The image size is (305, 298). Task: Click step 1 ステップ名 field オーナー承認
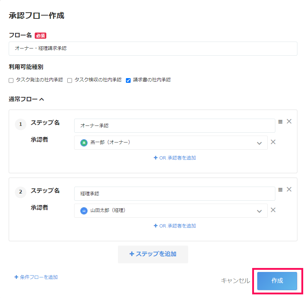click(174, 126)
